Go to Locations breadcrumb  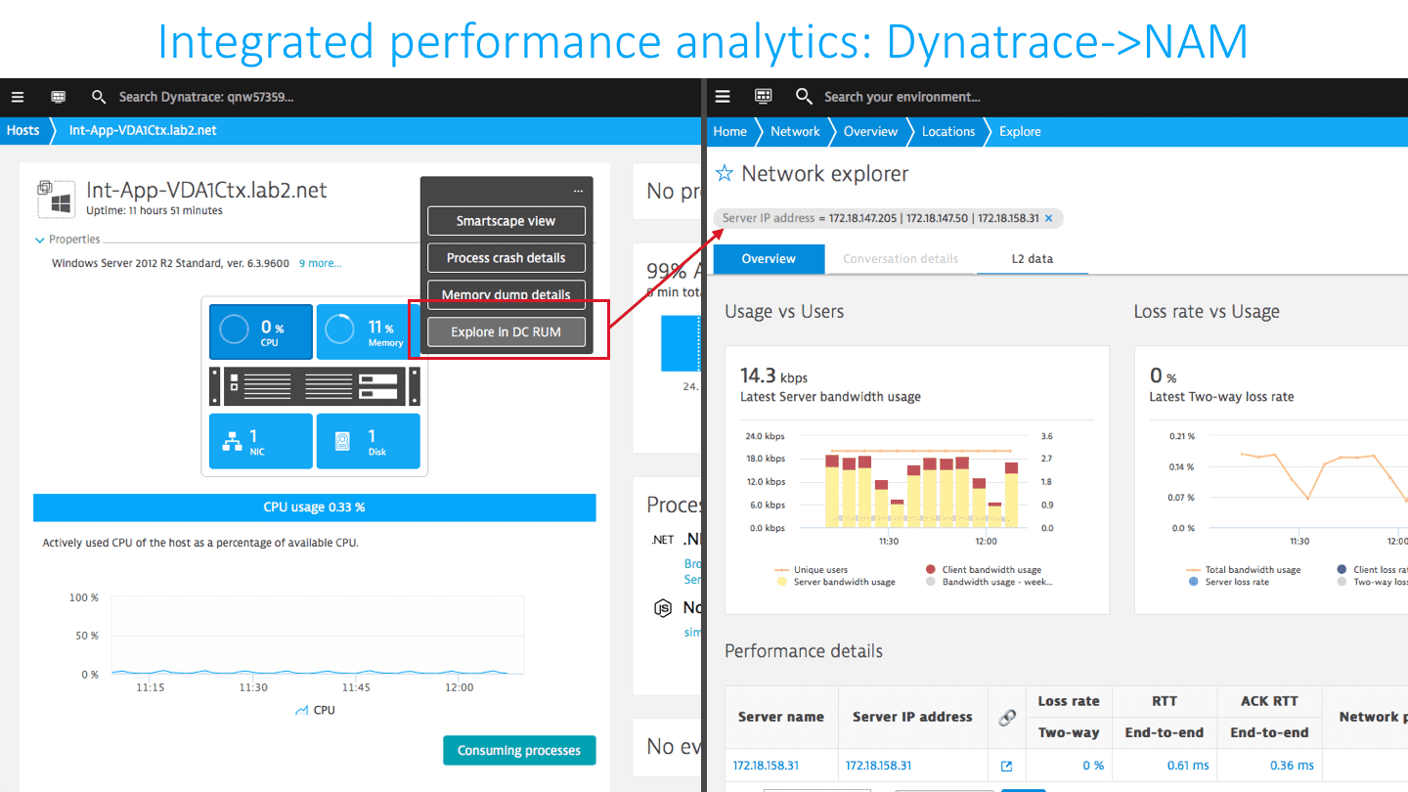click(948, 131)
